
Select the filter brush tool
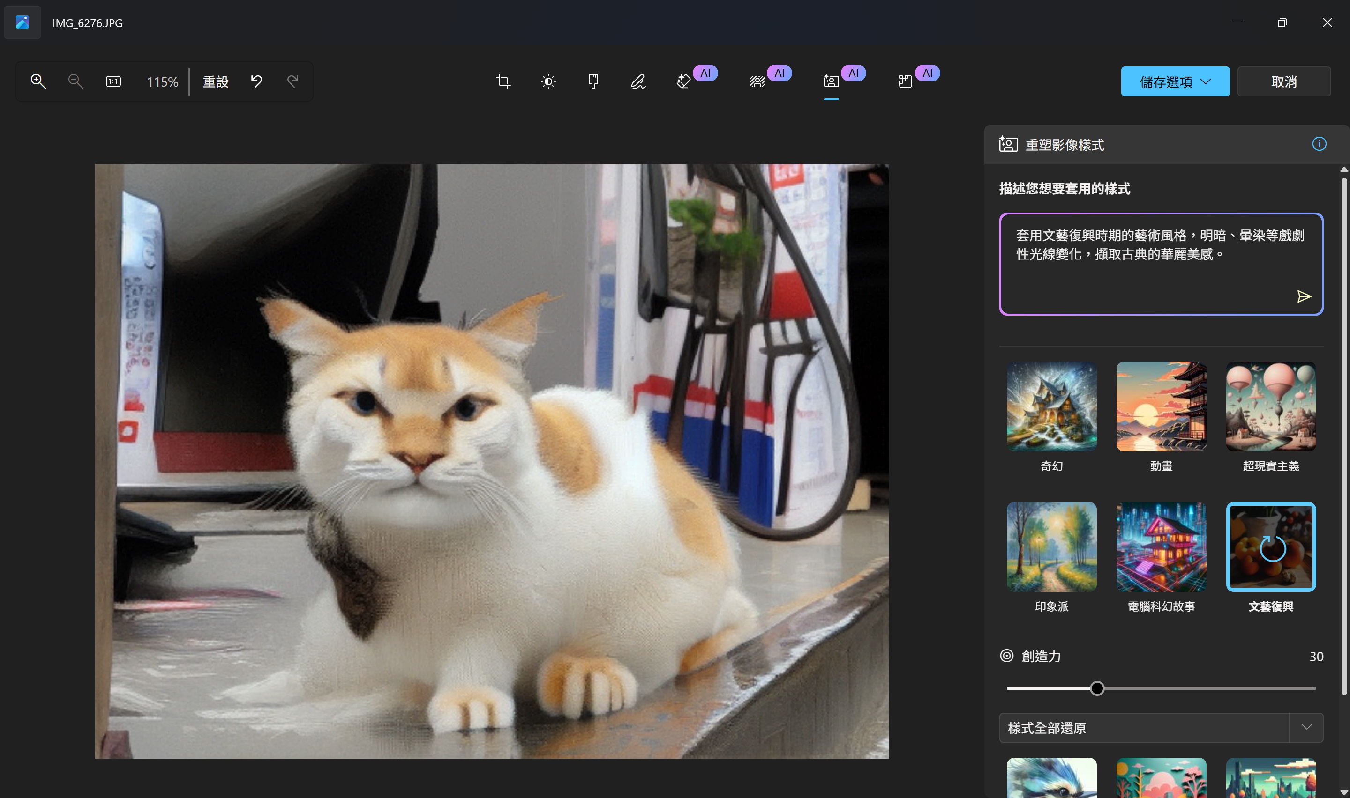click(x=593, y=82)
